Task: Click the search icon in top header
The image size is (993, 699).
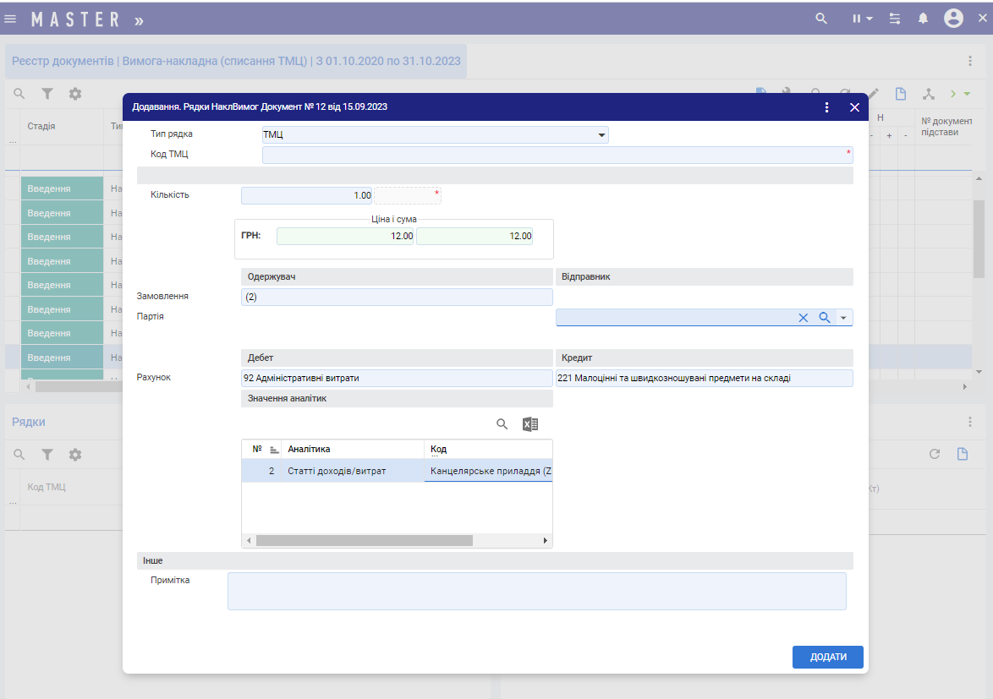Action: point(820,19)
